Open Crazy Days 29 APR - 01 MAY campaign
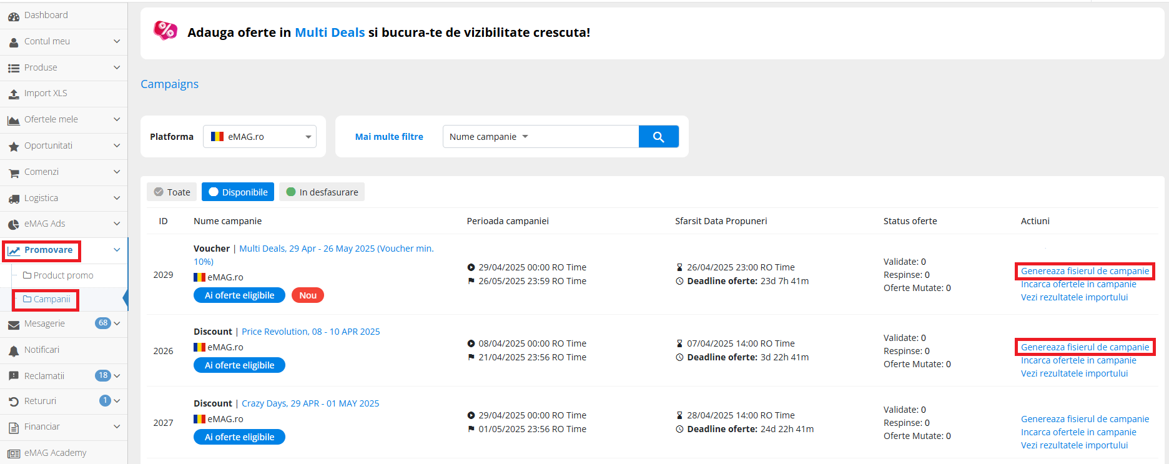This screenshot has width=1169, height=464. point(310,403)
